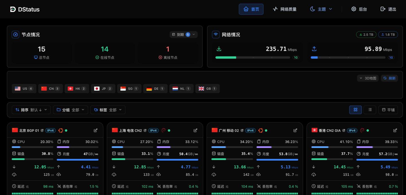This screenshot has height=195, width=406.
Task: Switch to grid view layout
Action: 356,110
